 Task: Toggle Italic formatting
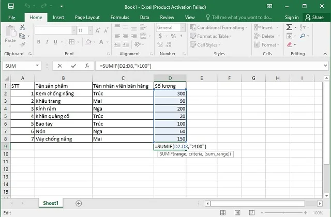point(48,41)
